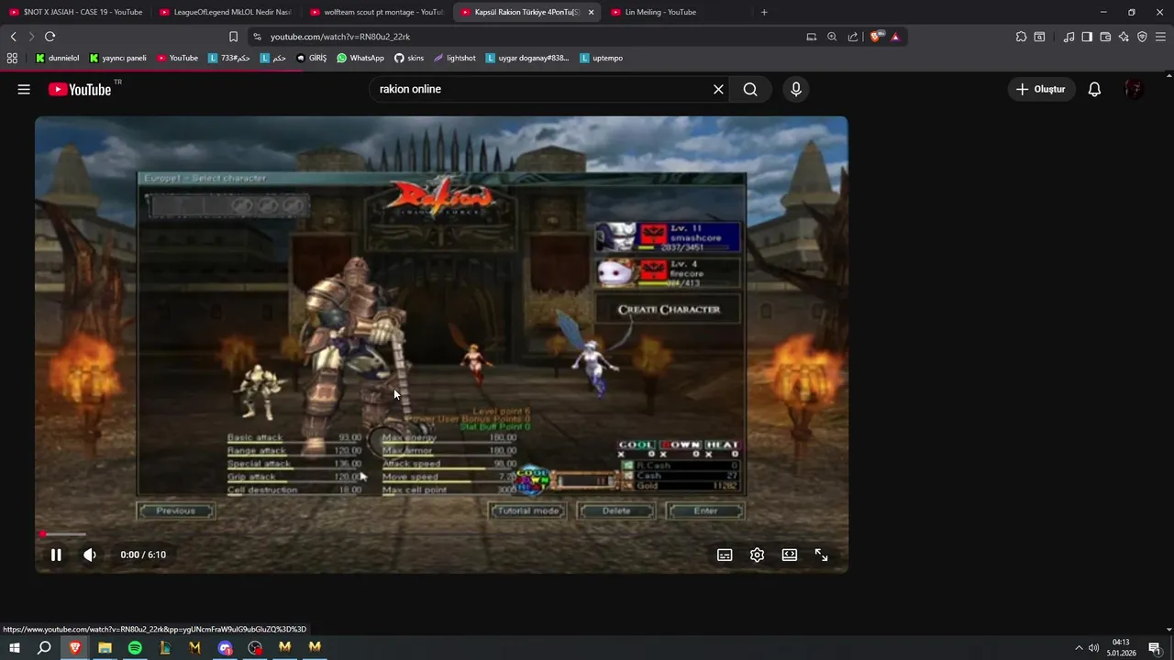
Task: Click the youtube.com address bar URL
Action: coord(340,37)
